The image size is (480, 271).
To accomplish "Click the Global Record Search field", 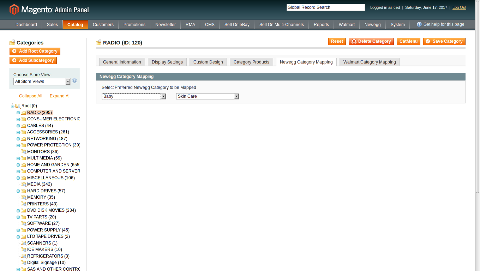I will (325, 7).
